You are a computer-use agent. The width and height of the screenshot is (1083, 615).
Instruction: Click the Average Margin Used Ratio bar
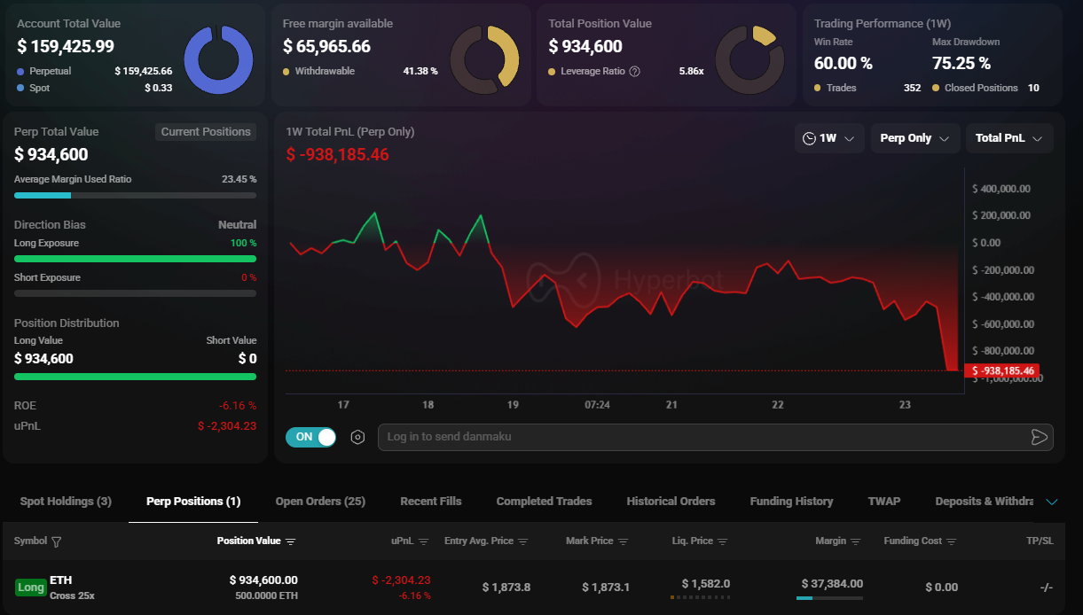point(135,195)
